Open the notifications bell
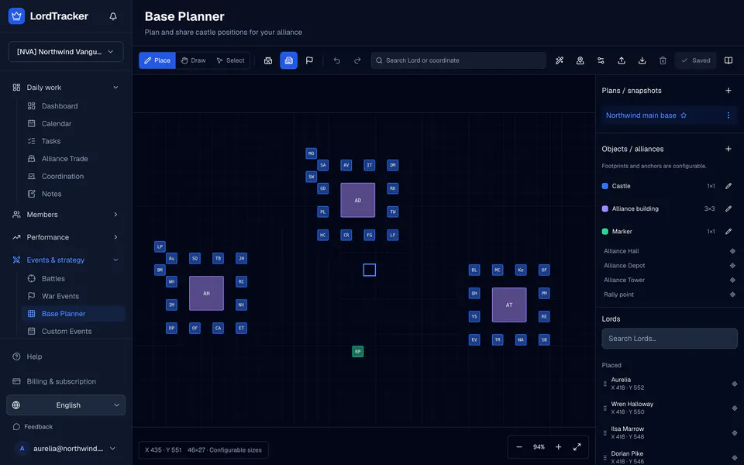Screen dimensions: 744x465 (x=113, y=16)
